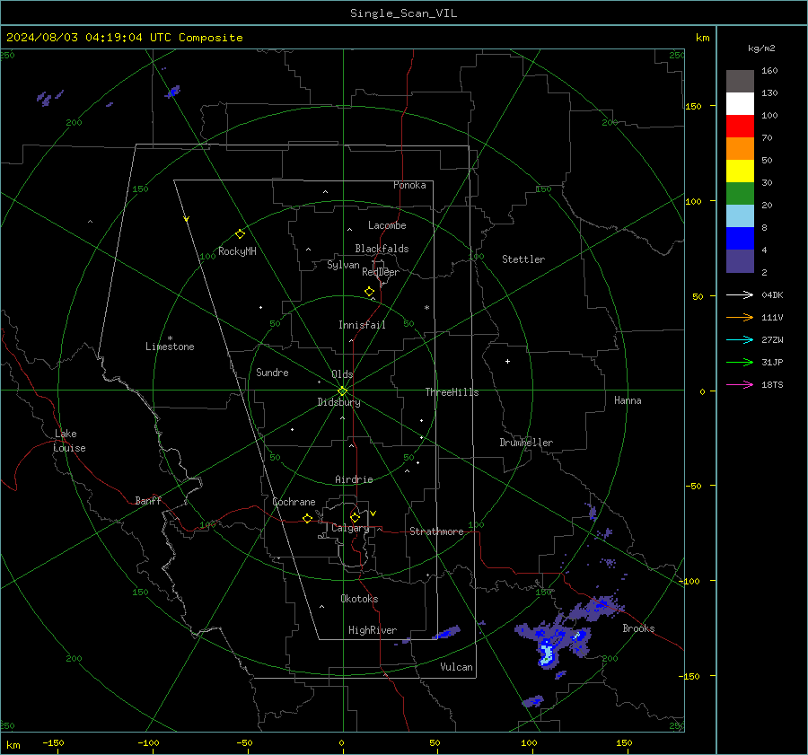
Task: Click the Hanna town label
Action: click(x=628, y=400)
